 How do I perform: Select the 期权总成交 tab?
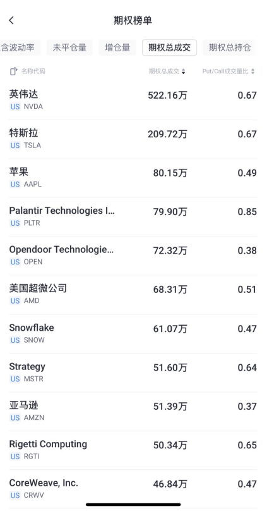coord(169,47)
